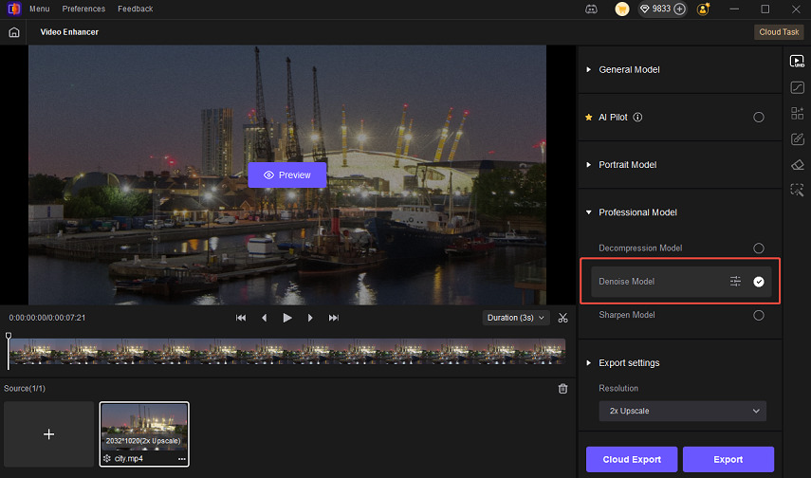This screenshot has height=478, width=811.
Task: Click the Source(1/1) label
Action: (25, 389)
